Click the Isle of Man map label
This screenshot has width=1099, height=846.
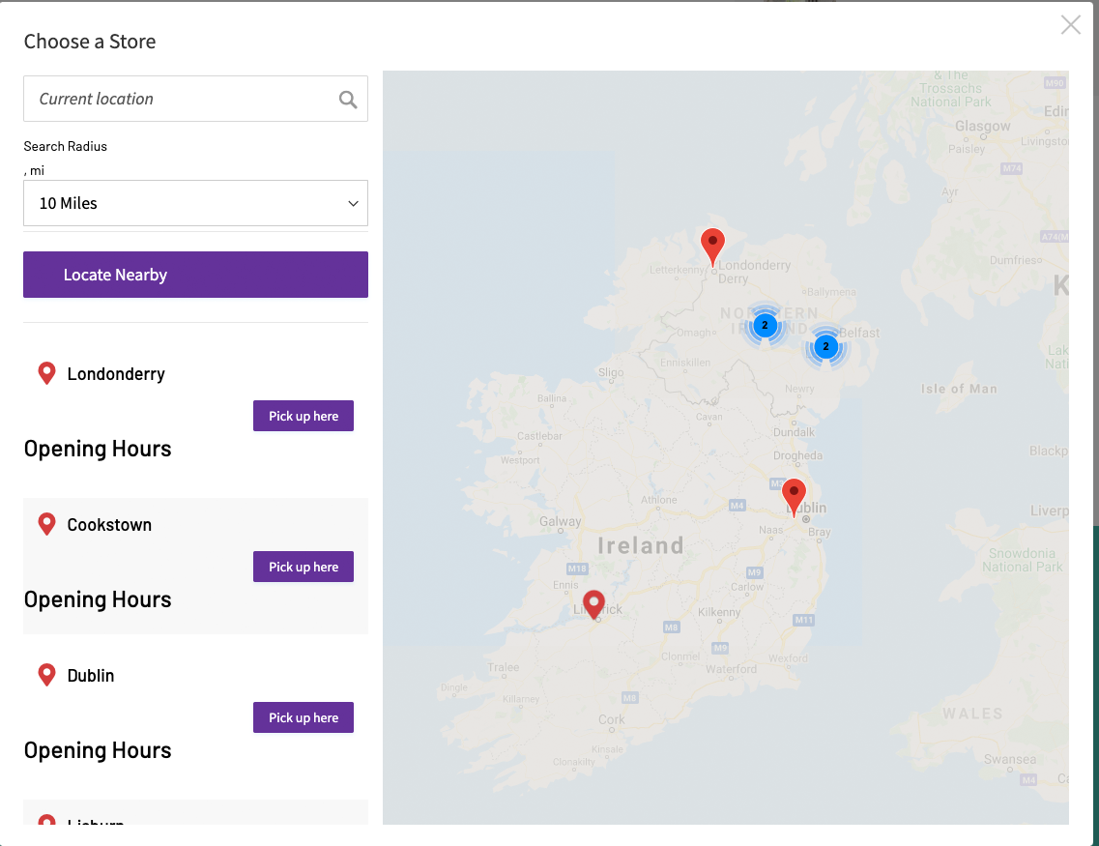coord(959,389)
